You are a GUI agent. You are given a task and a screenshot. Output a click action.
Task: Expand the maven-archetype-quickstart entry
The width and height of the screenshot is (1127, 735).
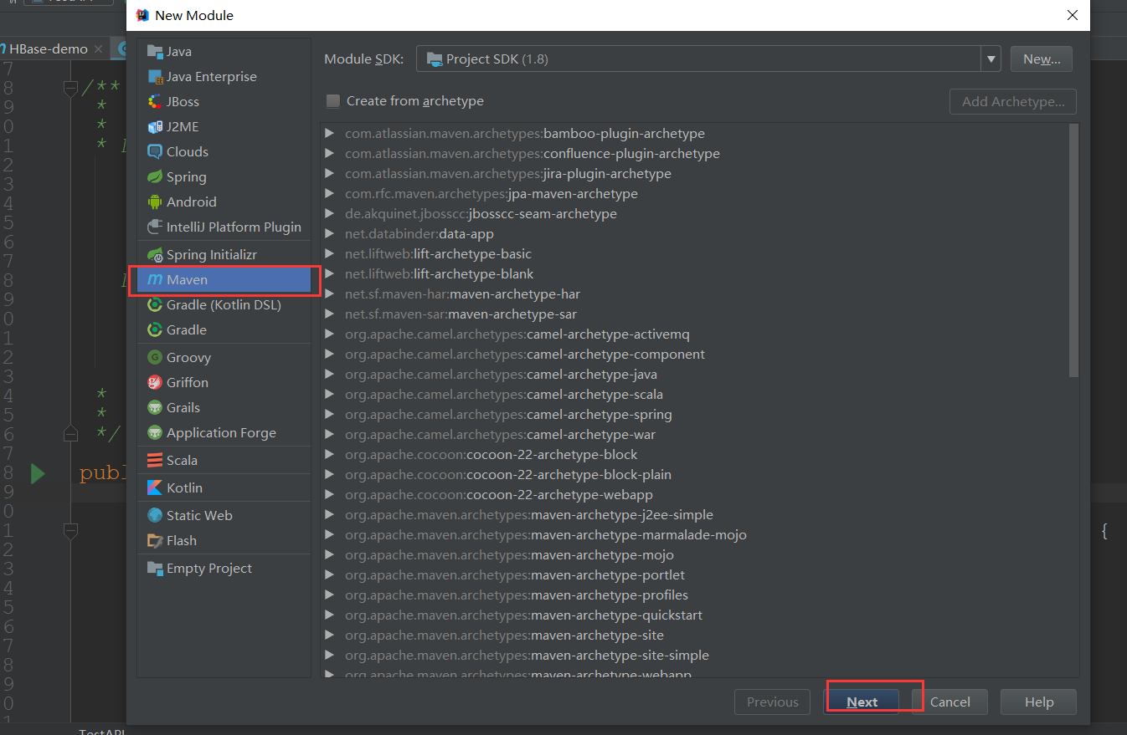click(x=329, y=615)
